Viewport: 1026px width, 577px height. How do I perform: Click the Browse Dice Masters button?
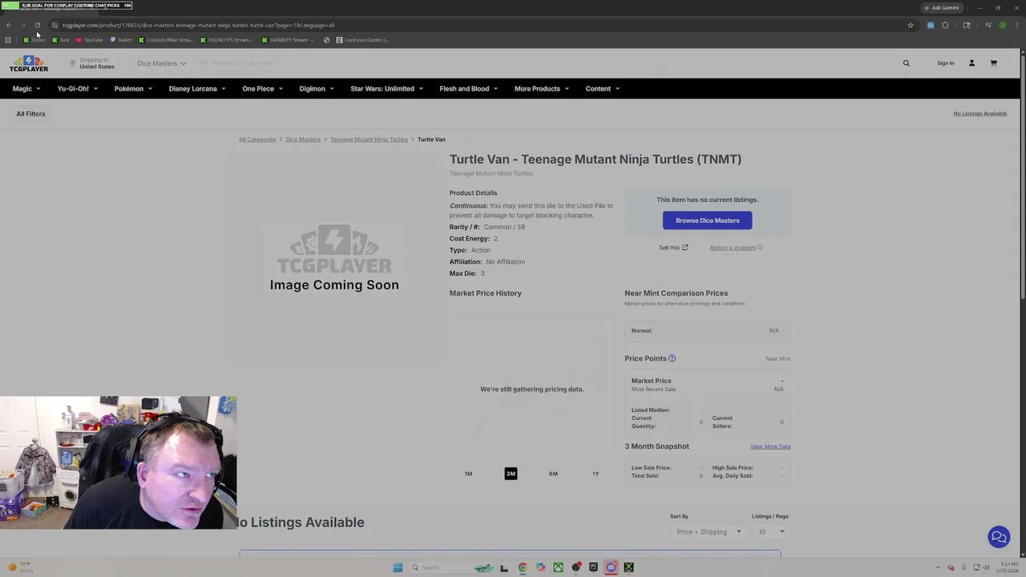click(x=708, y=220)
